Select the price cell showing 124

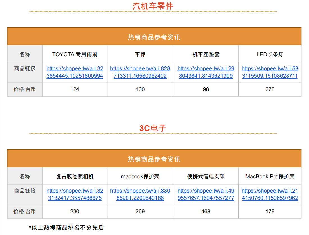pos(75,89)
